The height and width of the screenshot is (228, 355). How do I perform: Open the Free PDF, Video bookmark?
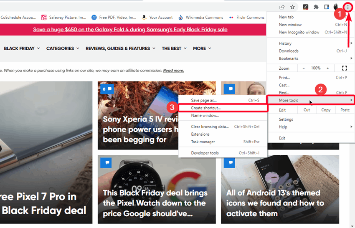coord(114,18)
